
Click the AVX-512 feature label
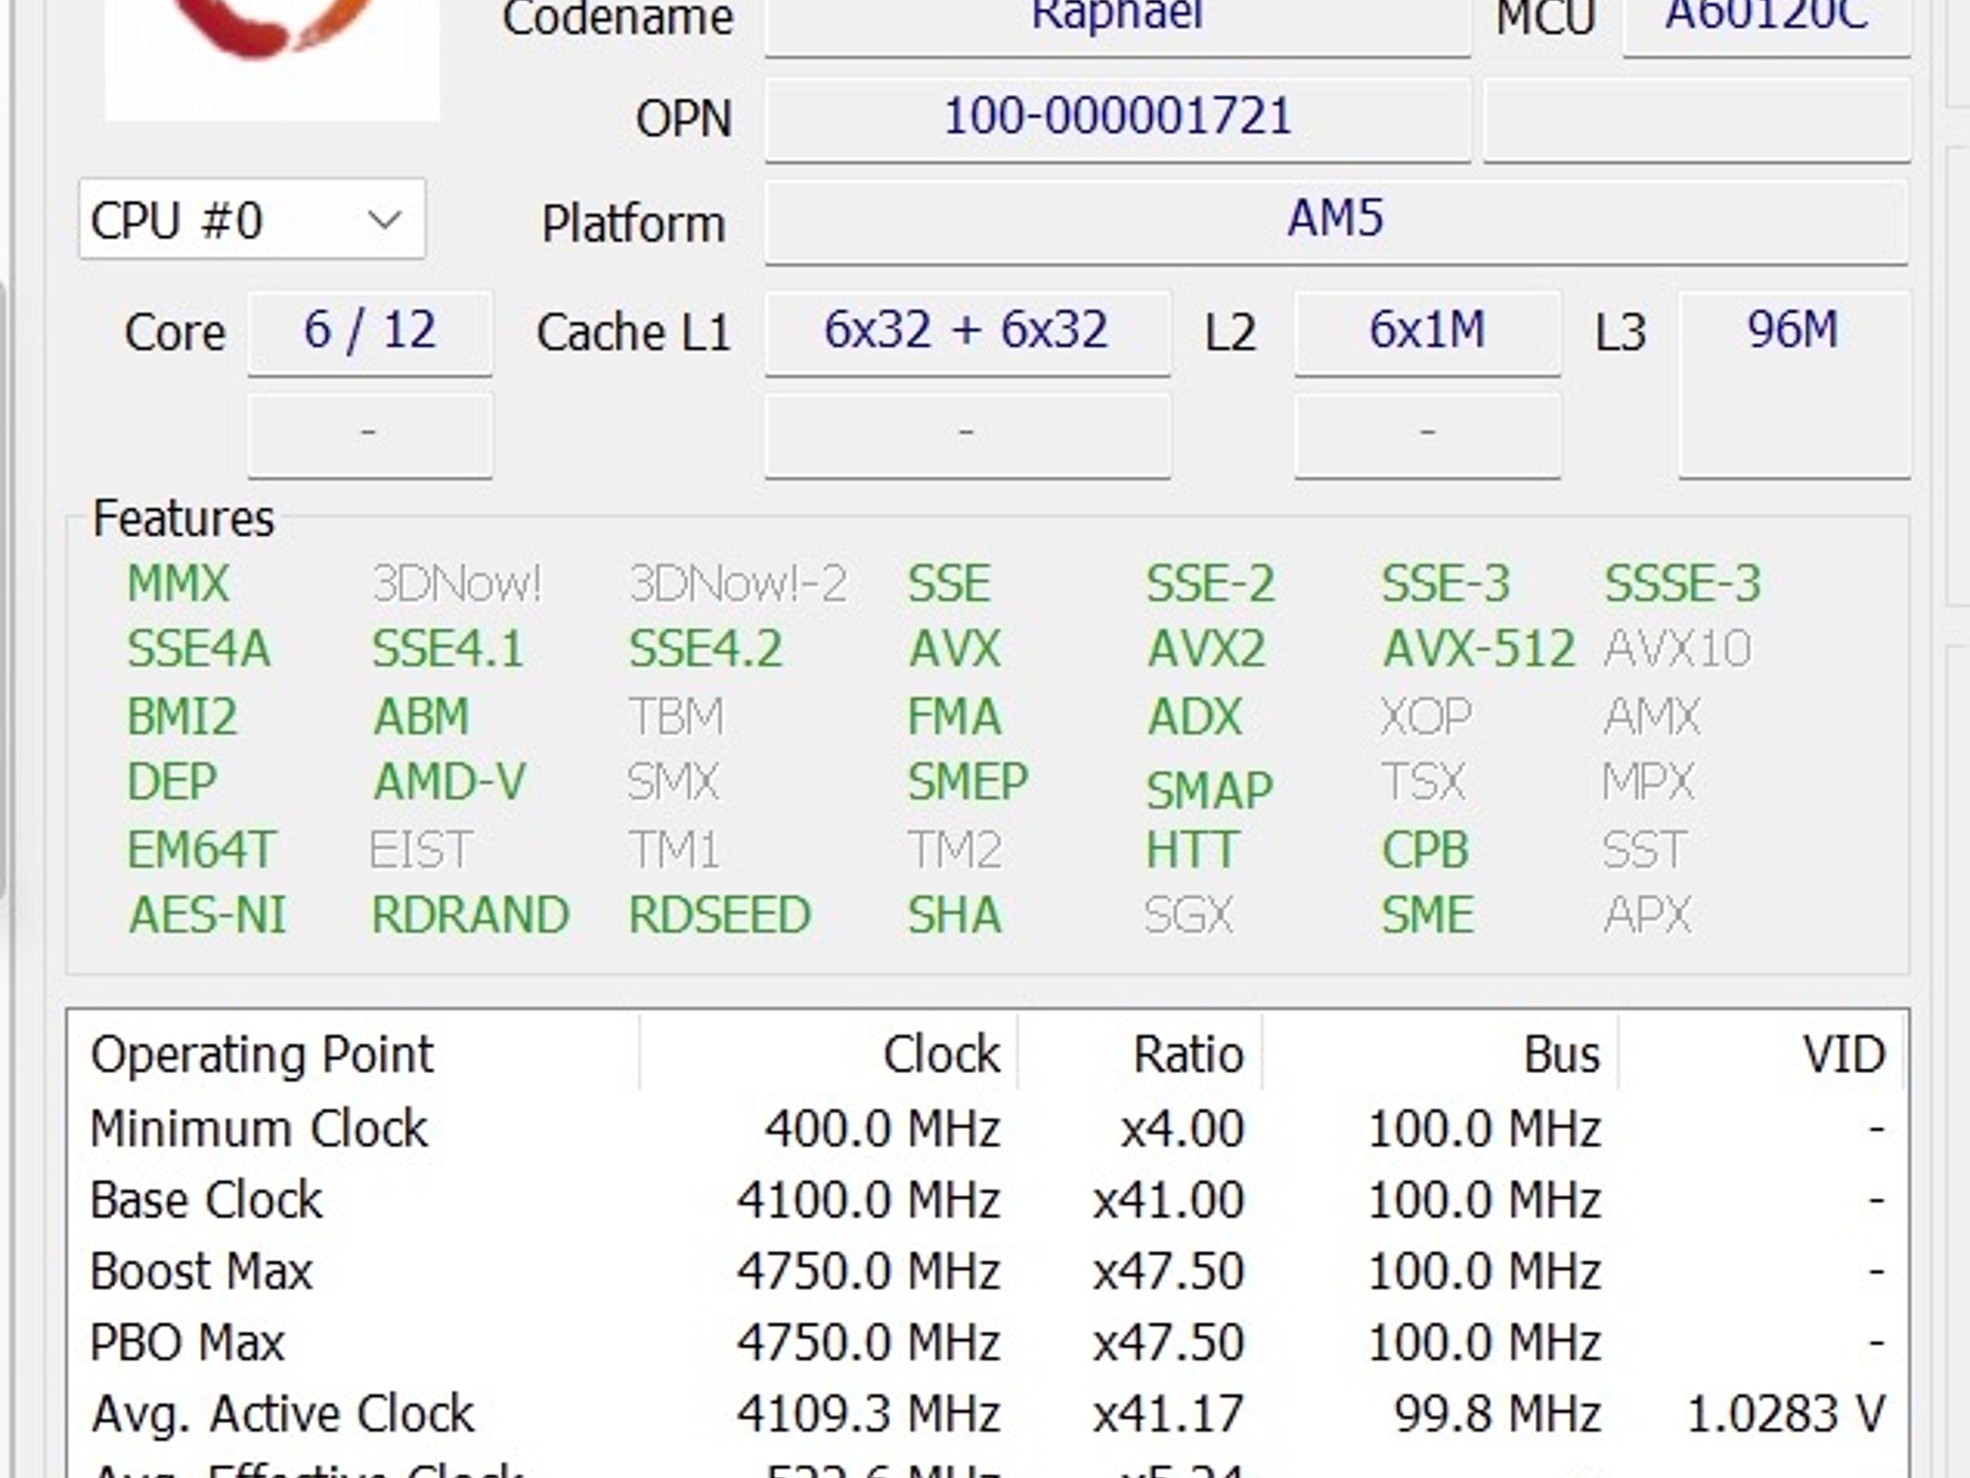pyautogui.click(x=1478, y=649)
